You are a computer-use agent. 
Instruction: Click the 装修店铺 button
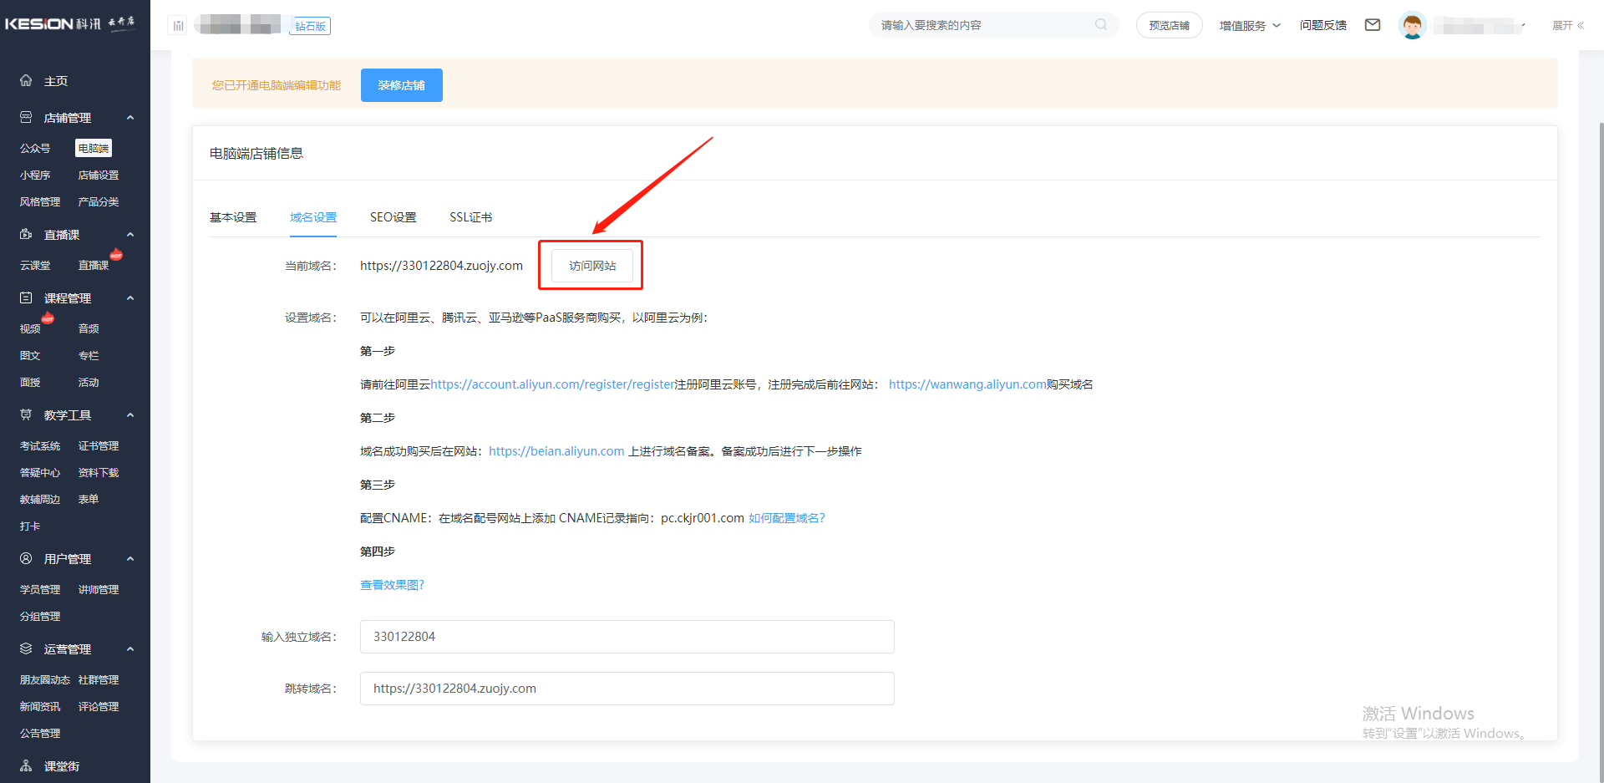(x=401, y=84)
